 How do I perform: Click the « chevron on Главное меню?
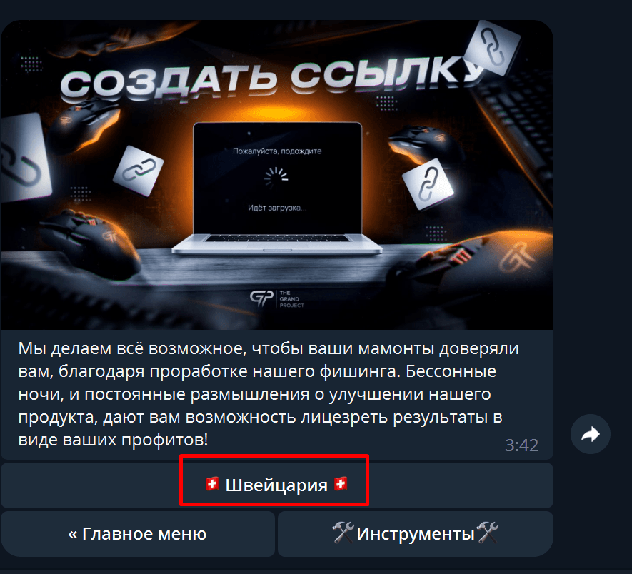(73, 535)
